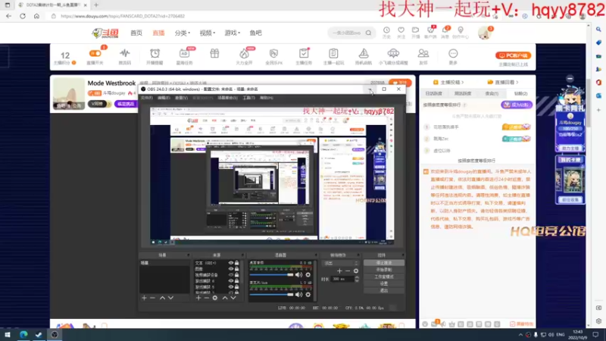606x341 pixels.
Task: Open 主播任务 checklist icon on Douyu toolbar
Action: click(x=304, y=53)
